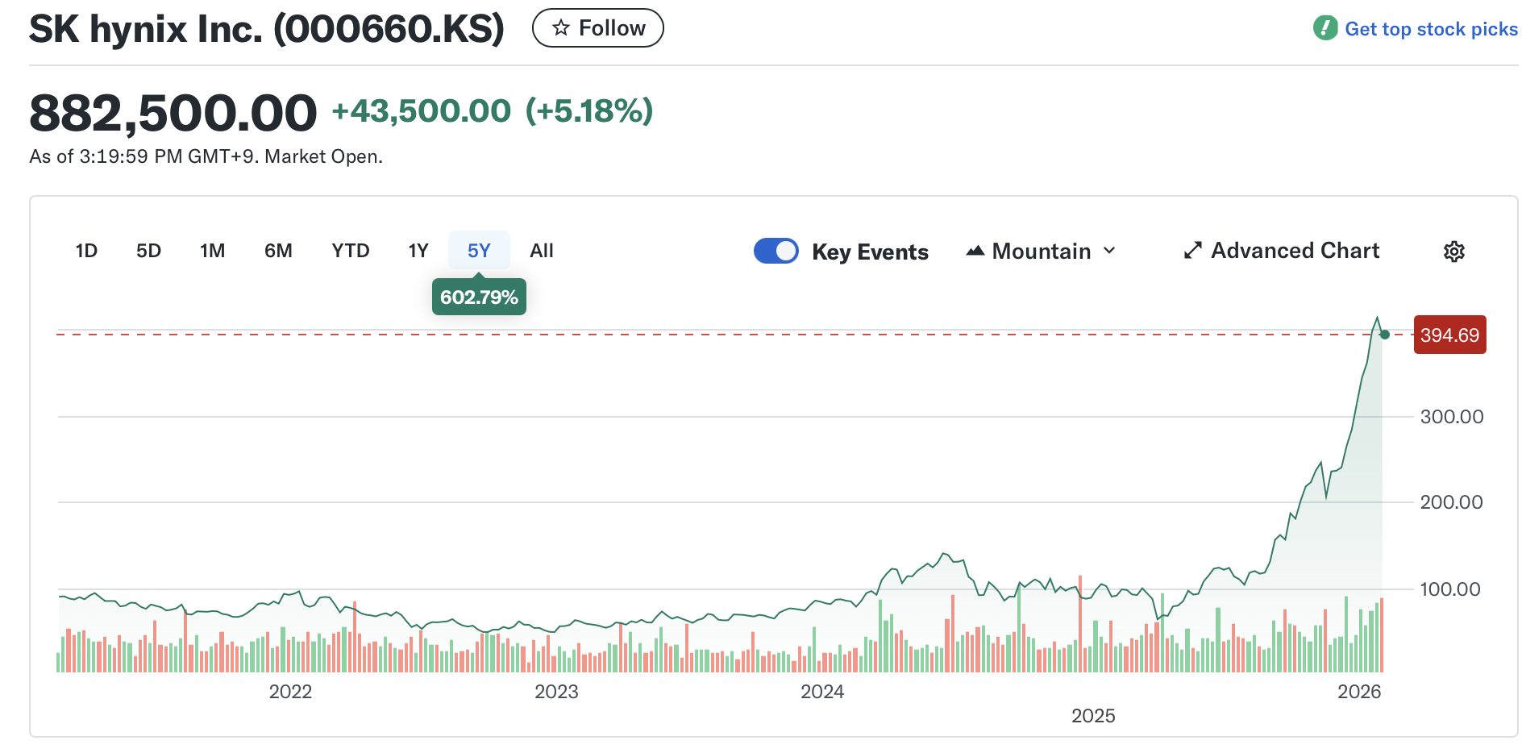1522x753 pixels.
Task: Choose the YTD time range
Action: [x=350, y=251]
